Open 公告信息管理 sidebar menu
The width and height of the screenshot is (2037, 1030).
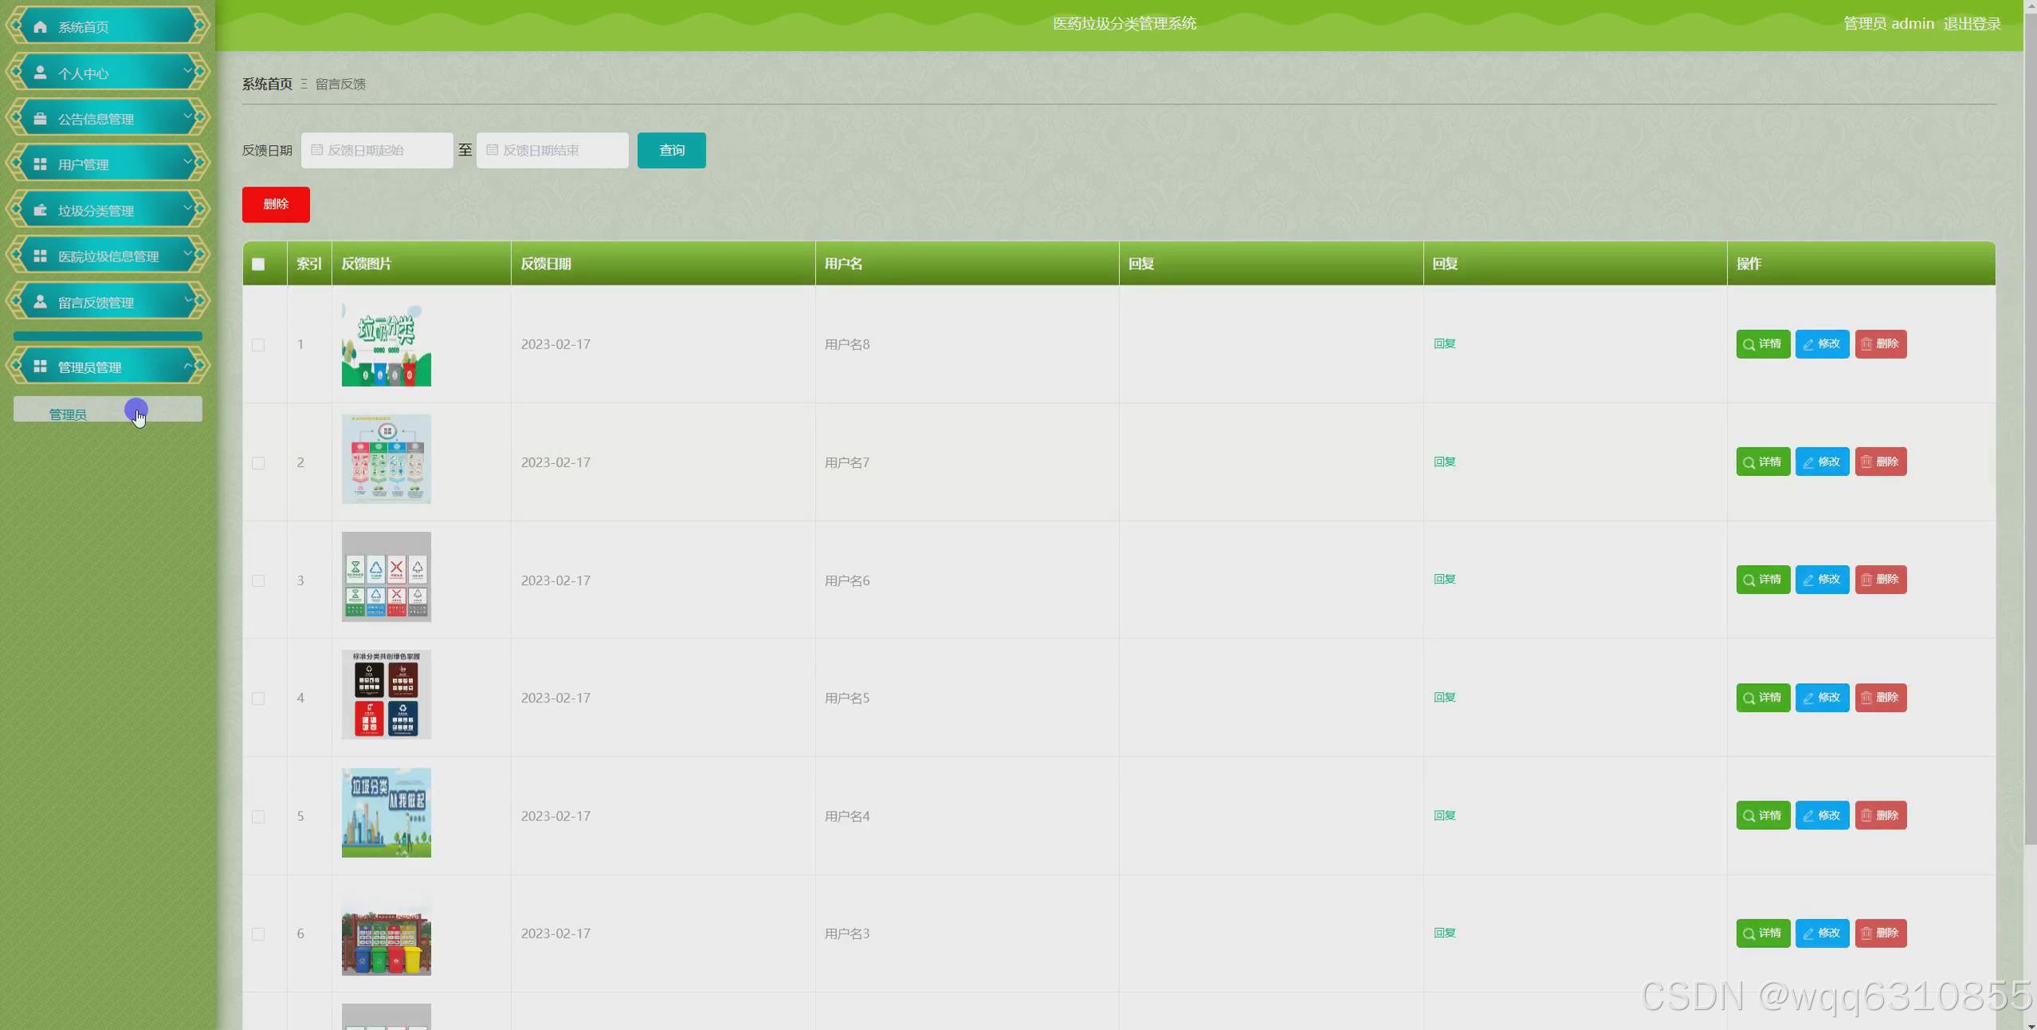(108, 118)
